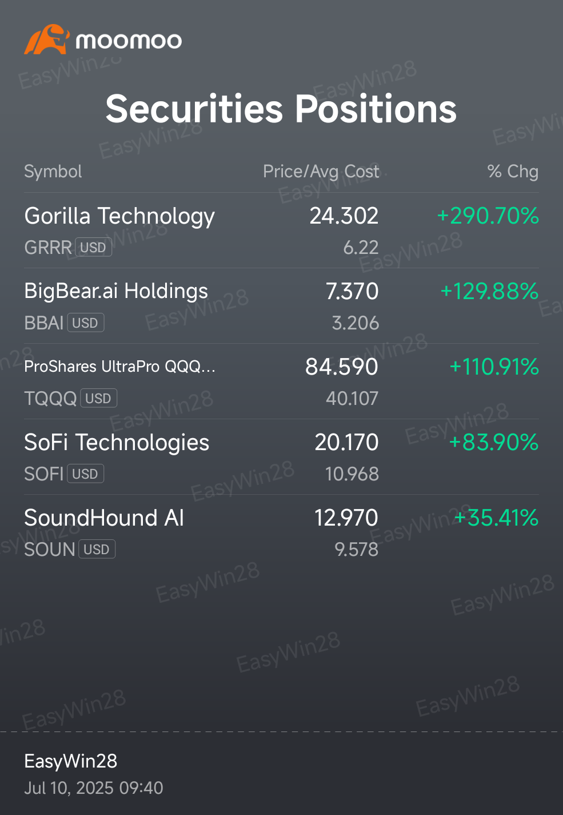This screenshot has height=815, width=563.
Task: Select the USD badge next to BBAI
Action: pos(85,323)
